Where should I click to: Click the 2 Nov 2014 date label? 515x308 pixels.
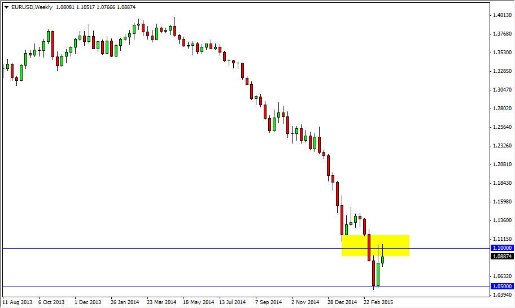305,302
